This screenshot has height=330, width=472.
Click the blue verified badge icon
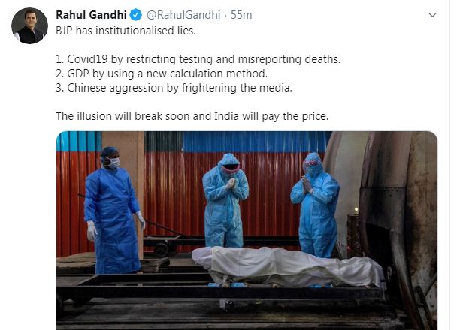(136, 15)
